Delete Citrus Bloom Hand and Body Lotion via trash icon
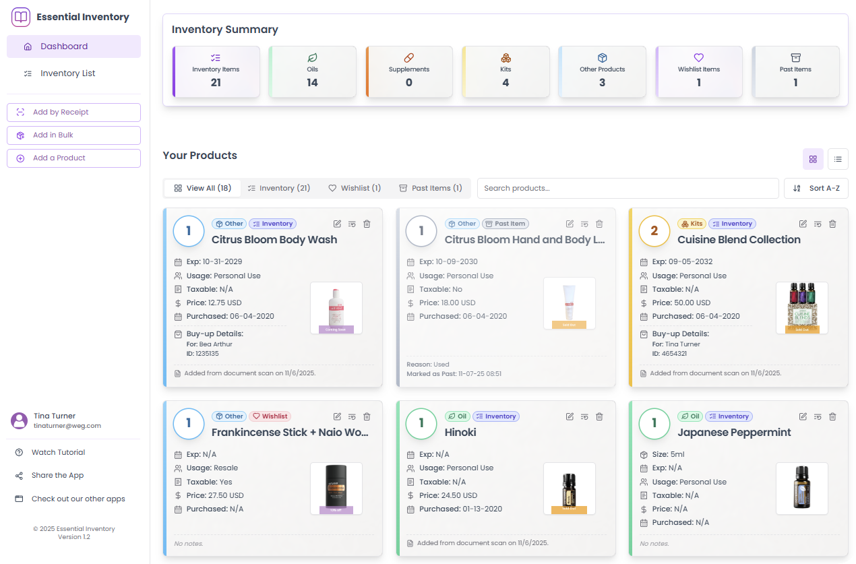The width and height of the screenshot is (856, 564). coord(599,223)
